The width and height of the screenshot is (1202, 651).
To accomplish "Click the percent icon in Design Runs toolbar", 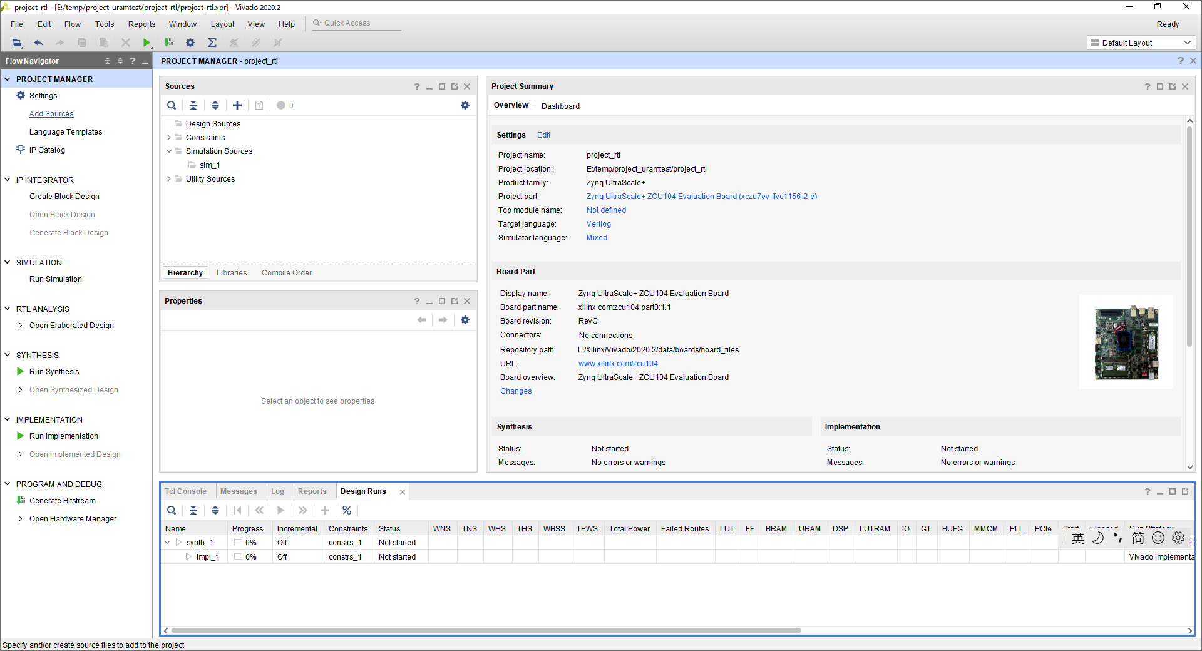I will [x=347, y=510].
